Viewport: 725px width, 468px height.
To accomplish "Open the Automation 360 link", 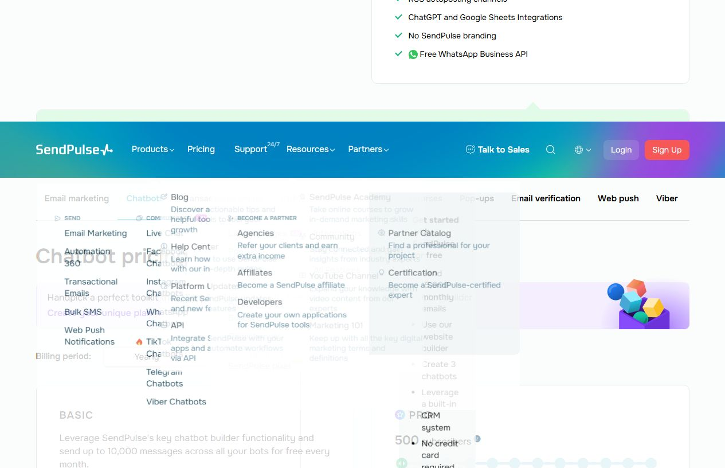I will [x=88, y=257].
